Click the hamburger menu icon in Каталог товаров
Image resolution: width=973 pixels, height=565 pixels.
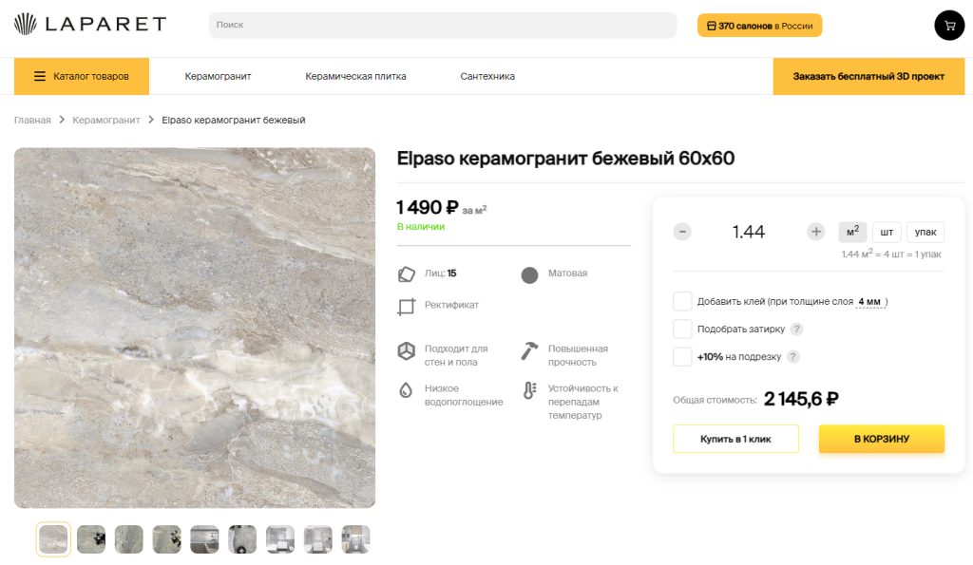coord(40,76)
